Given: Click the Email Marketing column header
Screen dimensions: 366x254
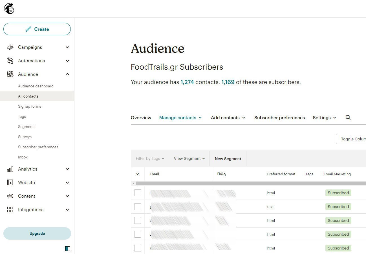Looking at the screenshot, I should click(x=337, y=174).
